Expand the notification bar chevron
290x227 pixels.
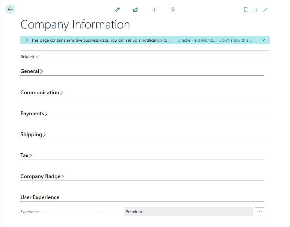coord(263,40)
